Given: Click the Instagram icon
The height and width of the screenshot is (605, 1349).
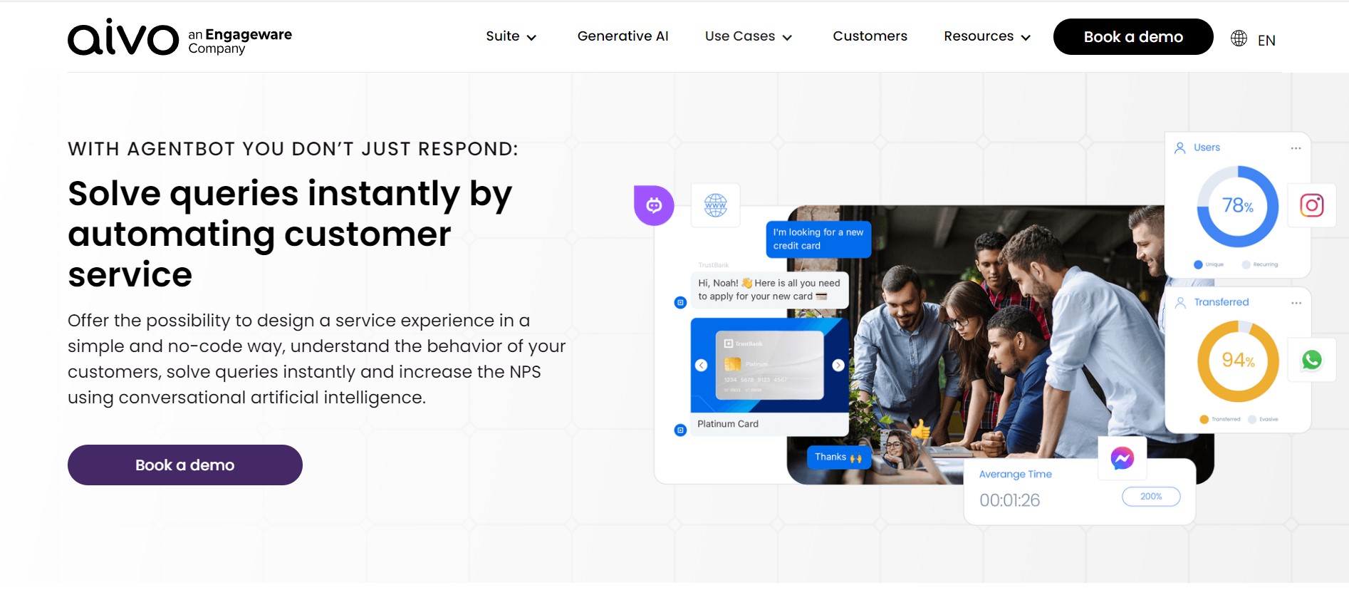Looking at the screenshot, I should [x=1312, y=205].
